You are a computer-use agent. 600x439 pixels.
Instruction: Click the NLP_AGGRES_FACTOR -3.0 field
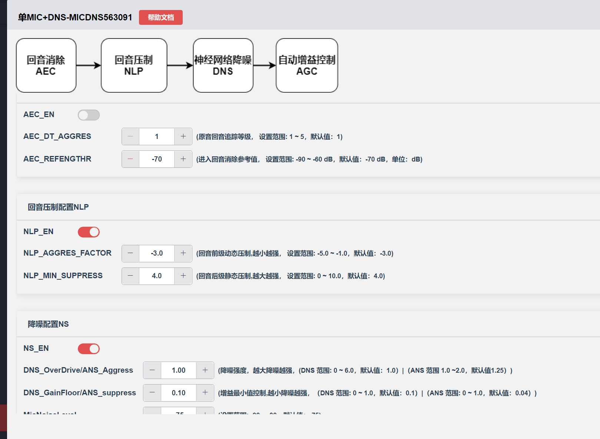[157, 253]
